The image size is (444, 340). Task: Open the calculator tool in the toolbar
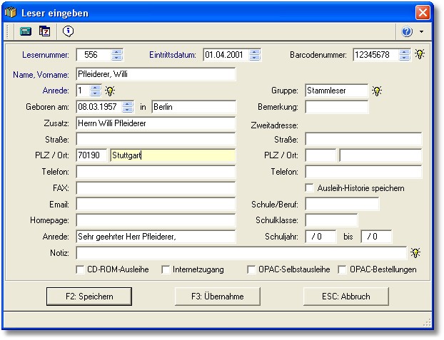pyautogui.click(x=26, y=31)
